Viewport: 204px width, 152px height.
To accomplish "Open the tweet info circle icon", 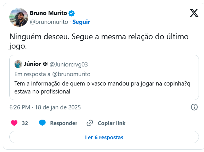I will pos(194,107).
